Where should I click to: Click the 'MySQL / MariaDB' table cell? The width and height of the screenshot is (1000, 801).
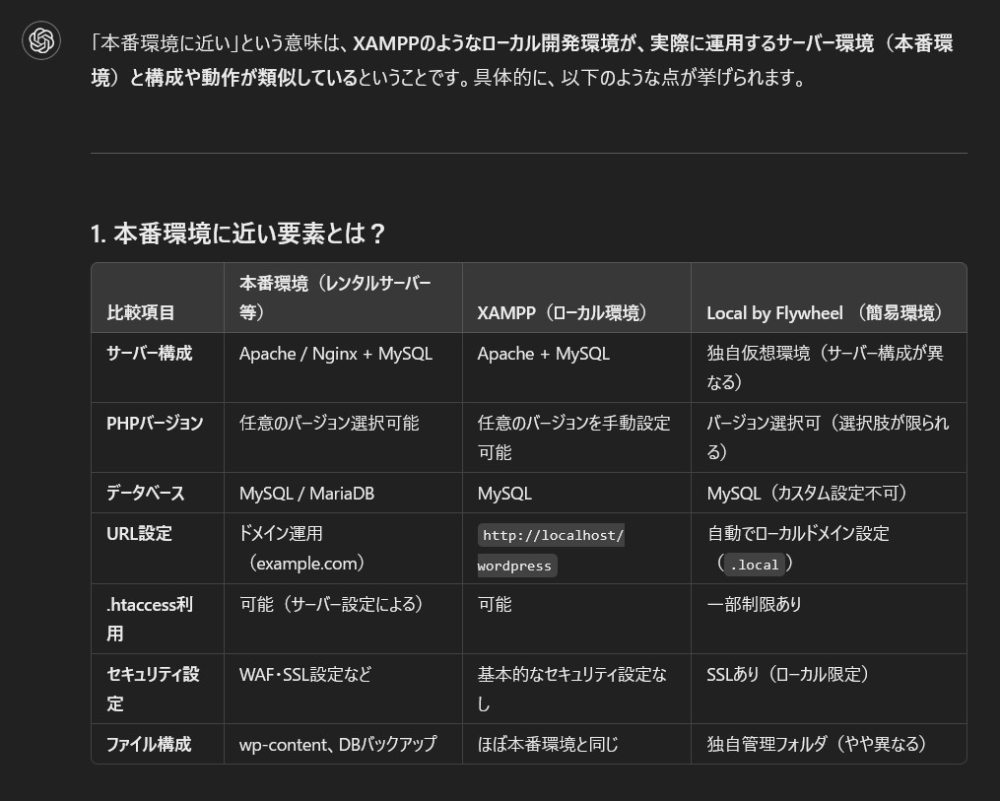(x=306, y=493)
